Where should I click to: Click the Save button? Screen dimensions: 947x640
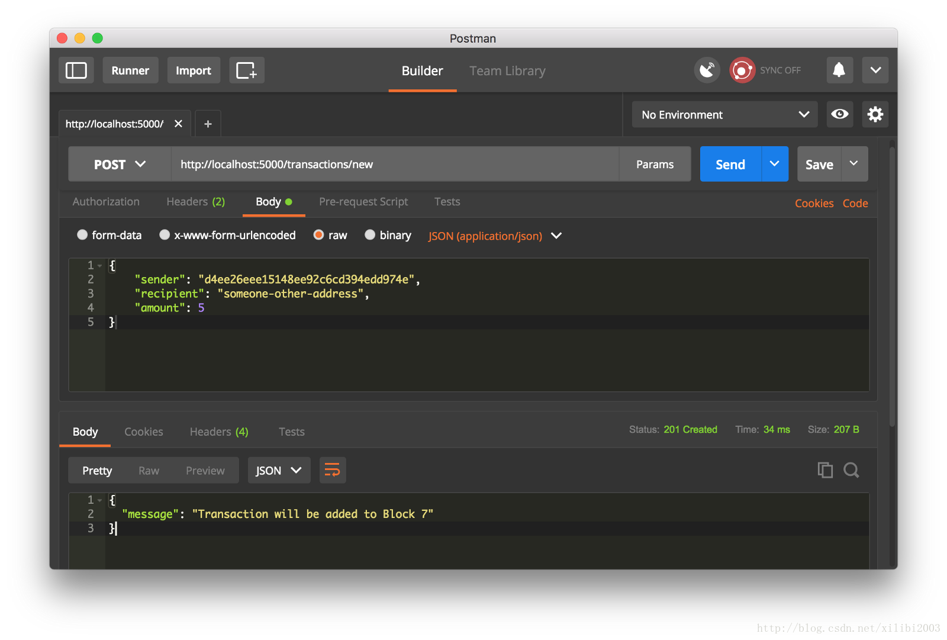(x=819, y=164)
